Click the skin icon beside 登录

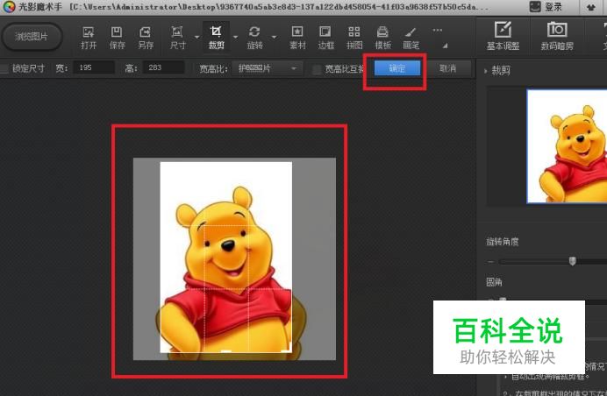[x=591, y=7]
